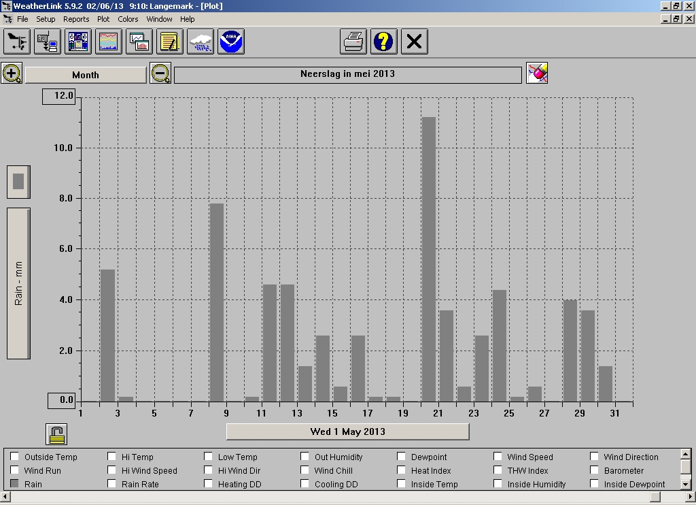Click the 0.0 minimum Y-axis value box
The width and height of the screenshot is (696, 505).
click(62, 400)
